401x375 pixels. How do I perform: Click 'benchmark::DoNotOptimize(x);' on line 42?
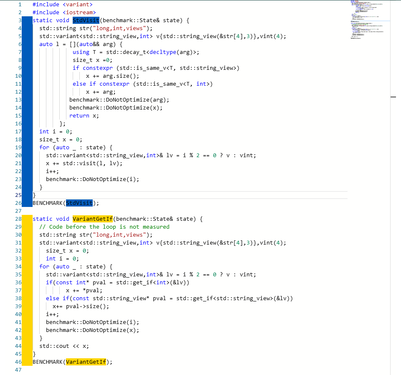point(93,330)
